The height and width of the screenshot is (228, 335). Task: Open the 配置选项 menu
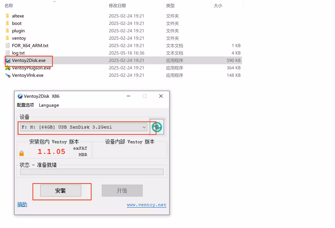click(25, 105)
